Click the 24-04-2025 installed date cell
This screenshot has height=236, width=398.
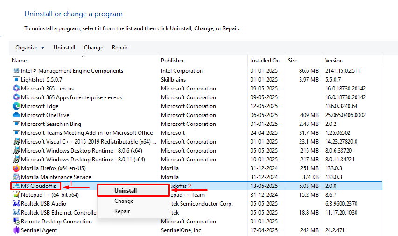coord(264,133)
